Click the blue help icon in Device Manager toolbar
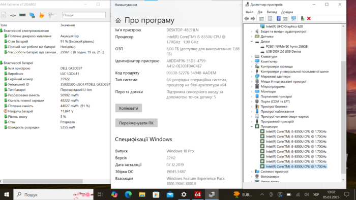The width and height of the screenshot is (356, 200). 278,19
